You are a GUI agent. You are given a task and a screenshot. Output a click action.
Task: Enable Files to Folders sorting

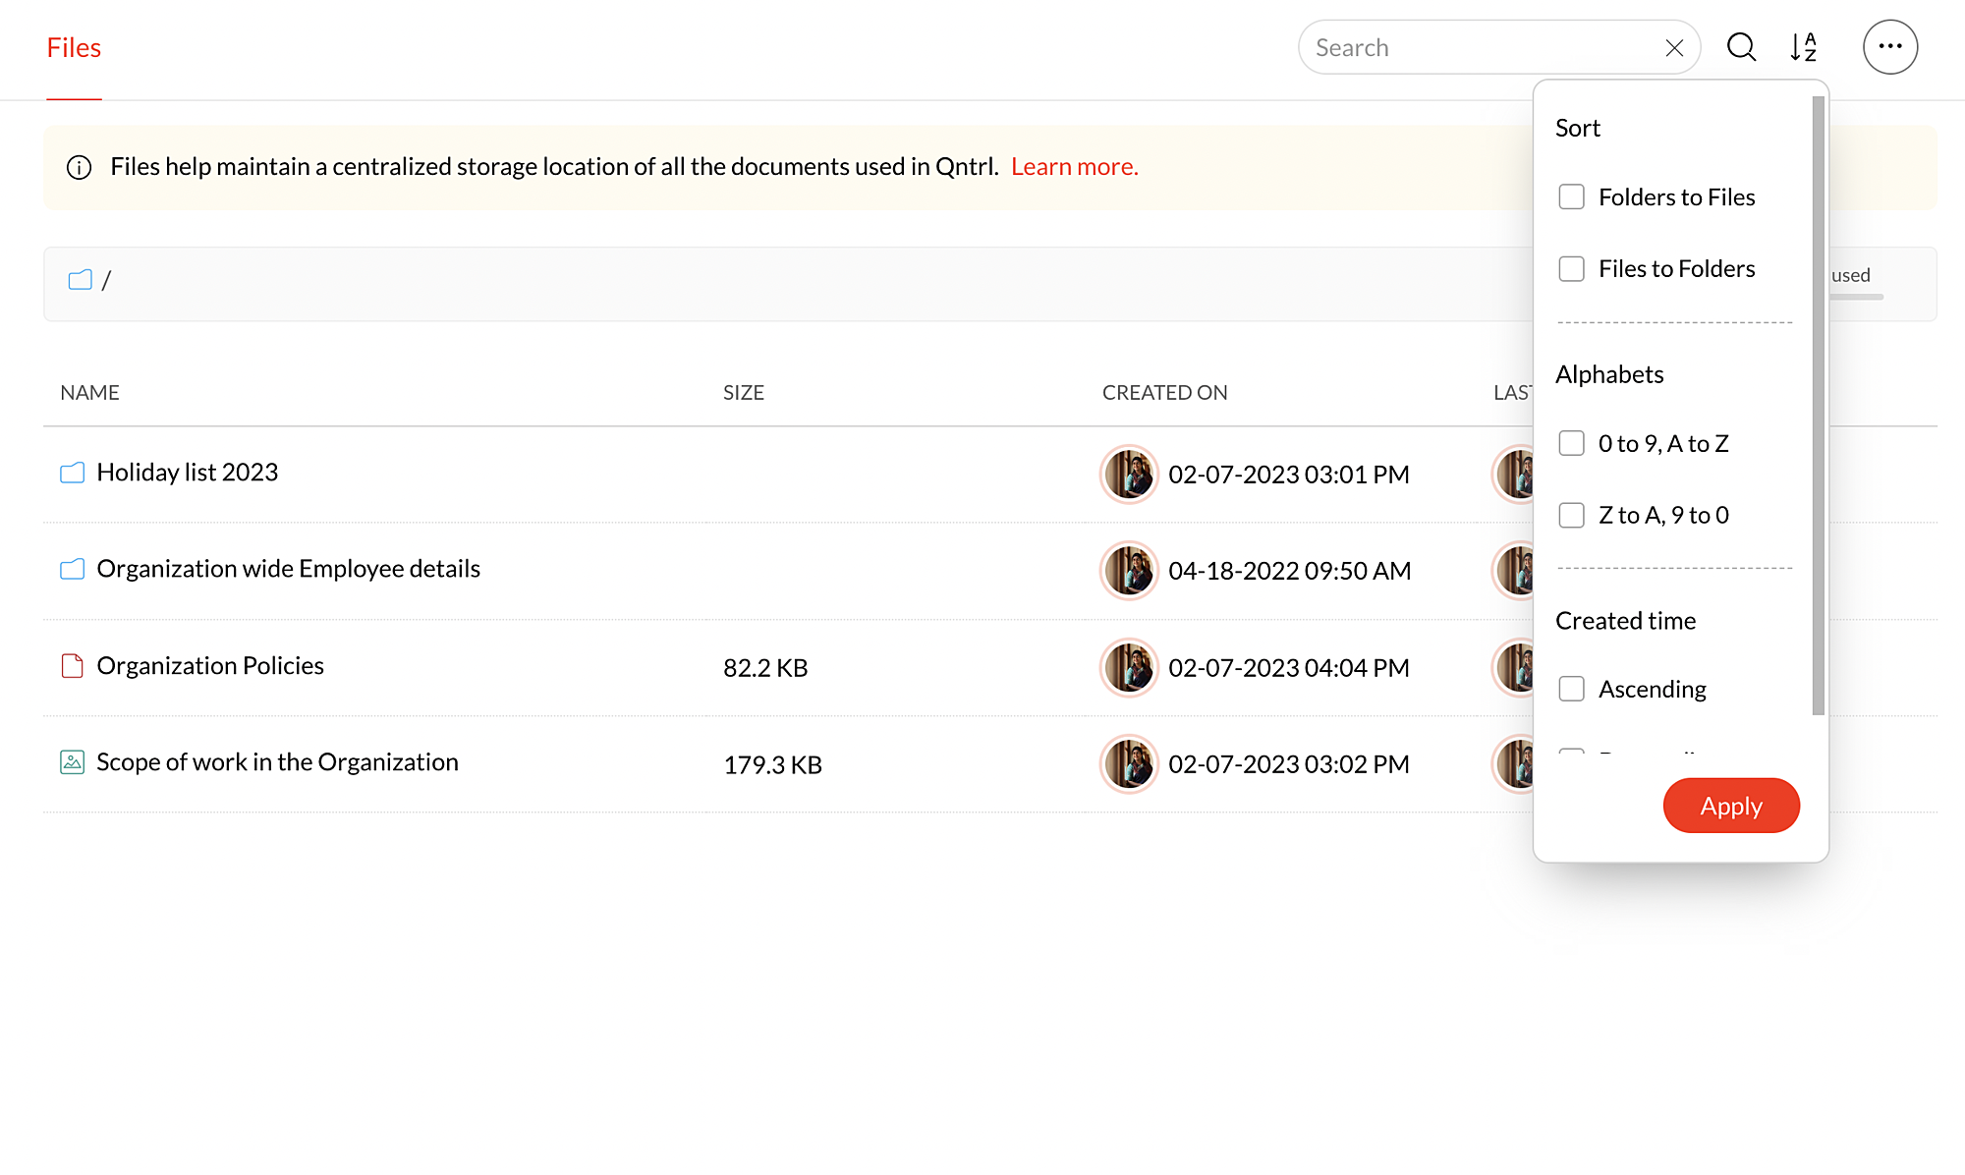(1571, 269)
